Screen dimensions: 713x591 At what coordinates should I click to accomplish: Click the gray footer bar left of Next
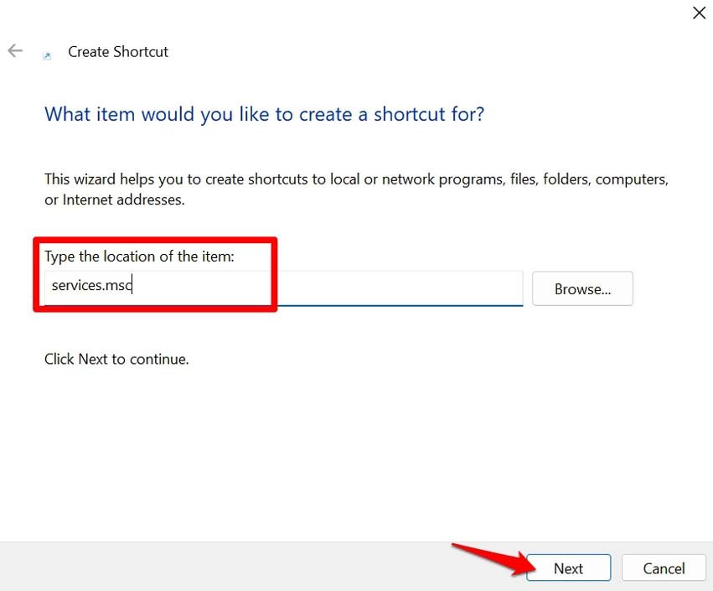251,567
